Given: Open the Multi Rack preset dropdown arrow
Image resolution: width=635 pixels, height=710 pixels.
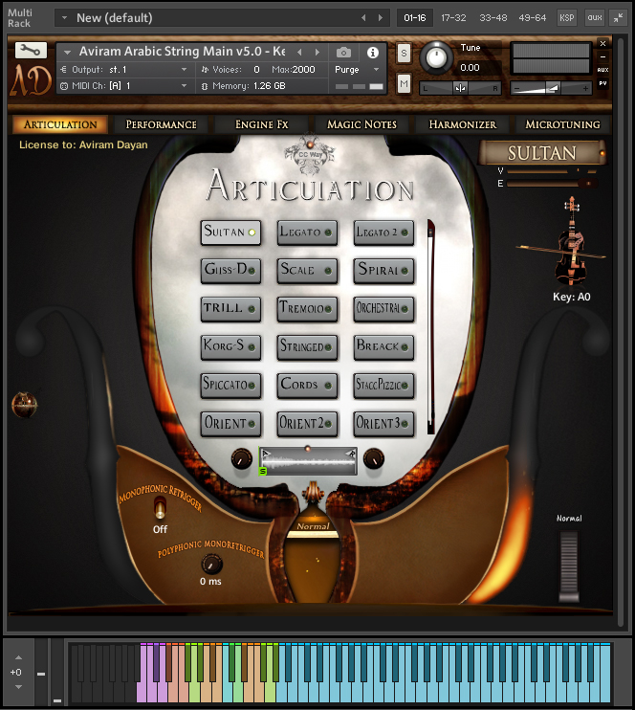Looking at the screenshot, I should pos(64,17).
